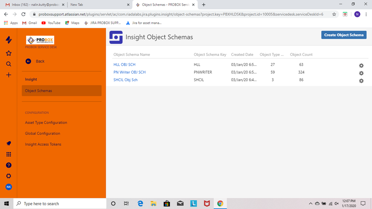
Task: Open JIRA PROBOX SUPP... bookmark
Action: (102, 23)
